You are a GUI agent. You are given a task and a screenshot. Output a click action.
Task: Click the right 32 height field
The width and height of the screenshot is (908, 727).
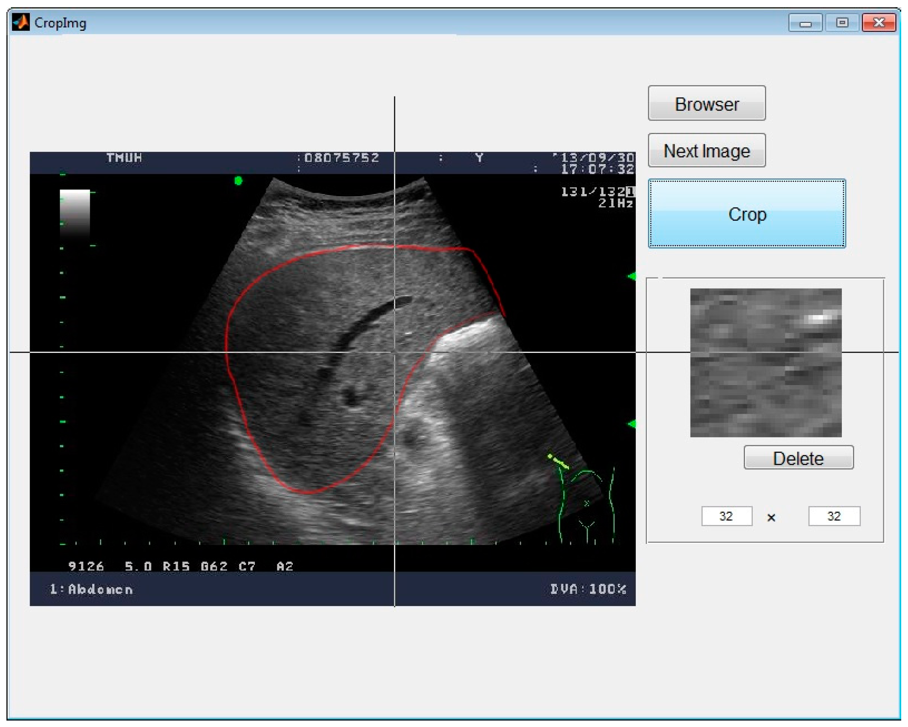[x=834, y=516]
